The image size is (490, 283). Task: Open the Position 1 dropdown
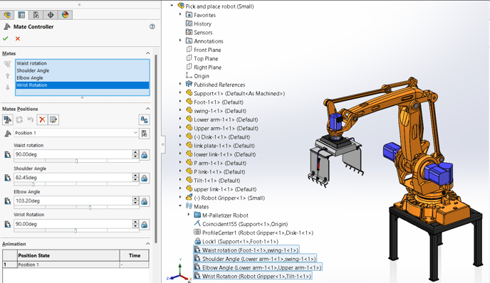[x=135, y=133]
